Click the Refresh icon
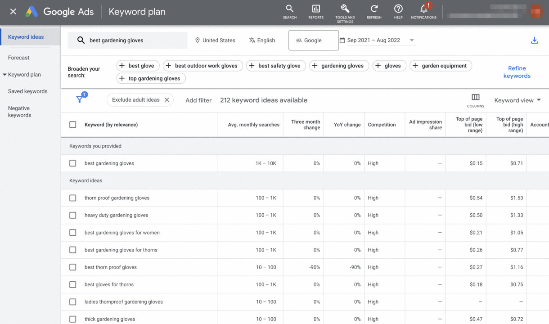549x324 pixels. pos(374,12)
